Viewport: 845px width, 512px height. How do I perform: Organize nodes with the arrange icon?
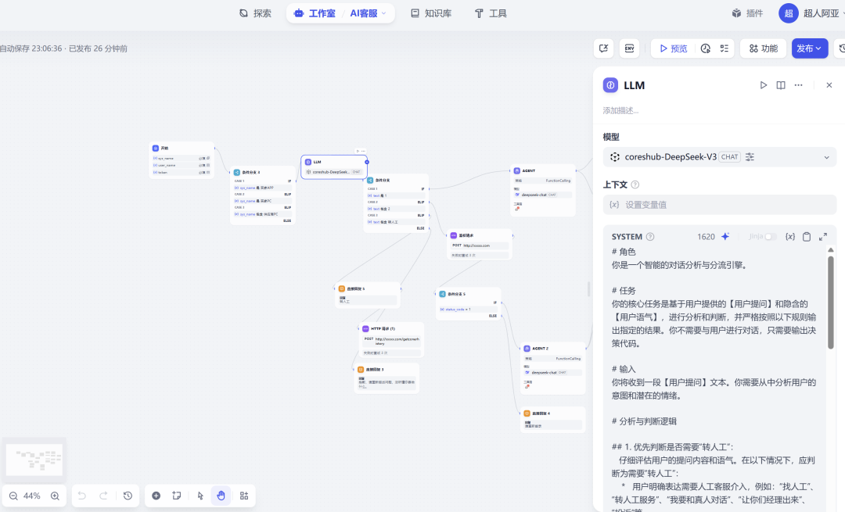pos(244,496)
